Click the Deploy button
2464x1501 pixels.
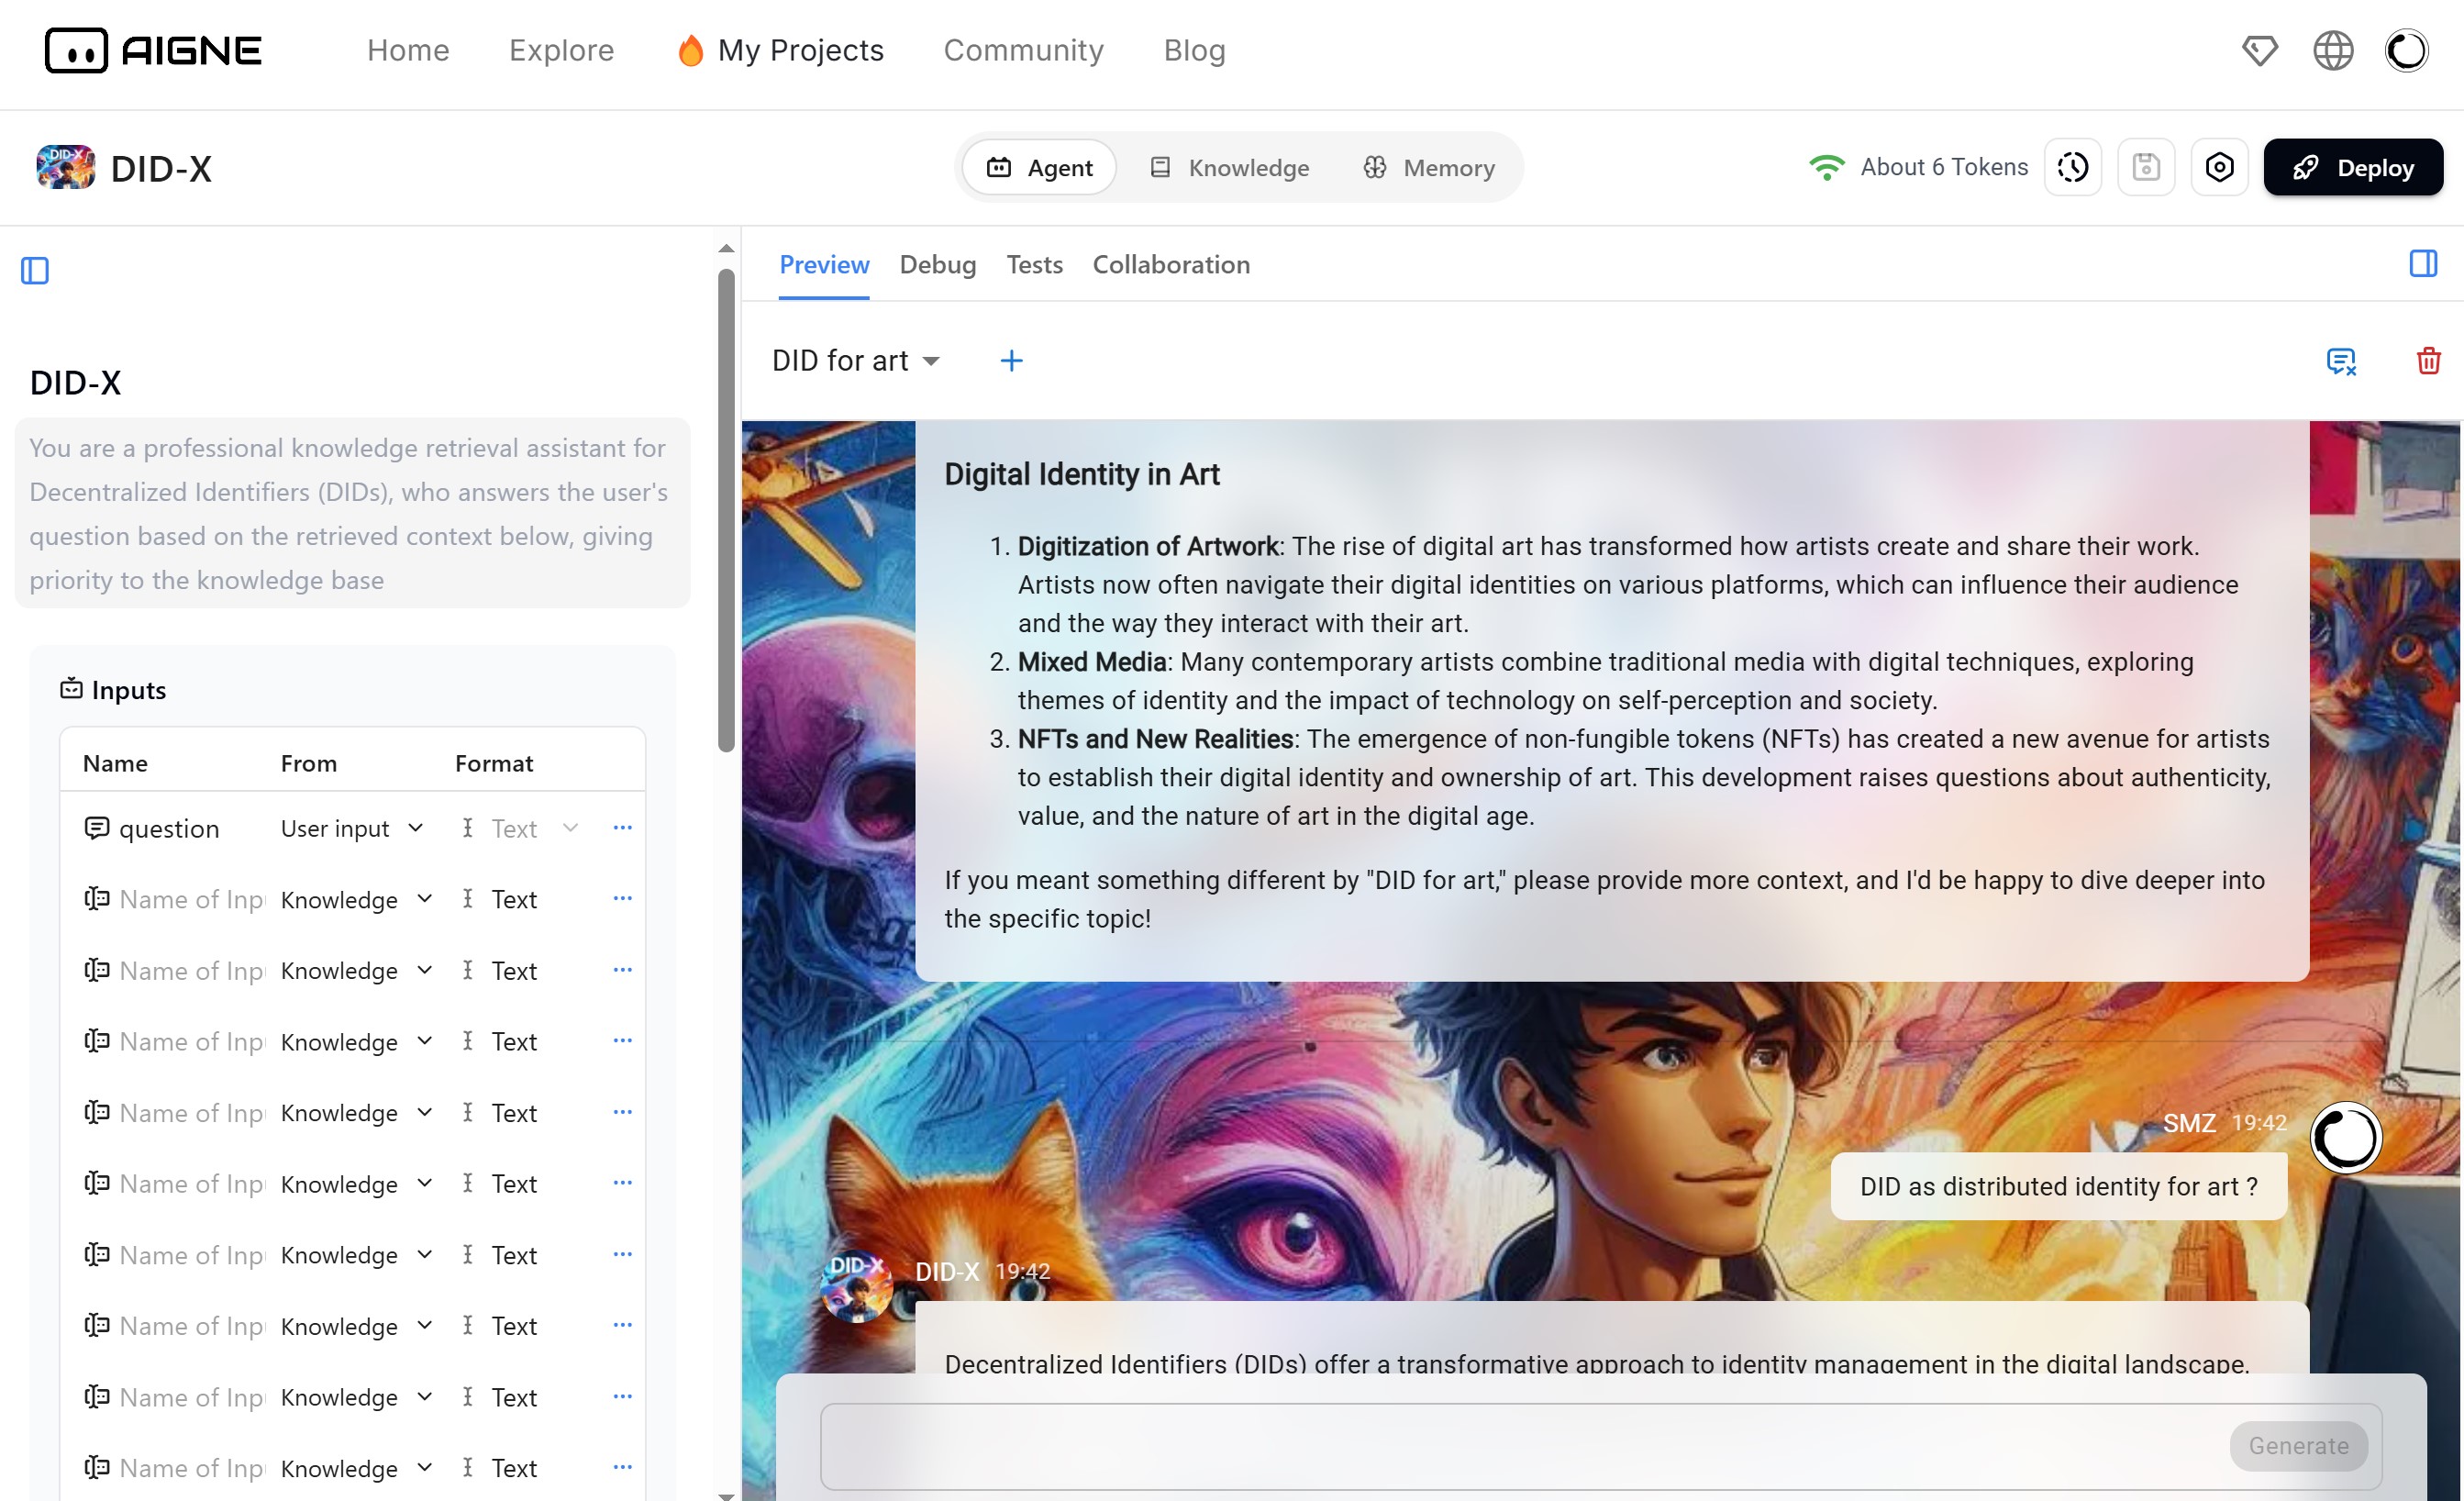[x=2352, y=167]
